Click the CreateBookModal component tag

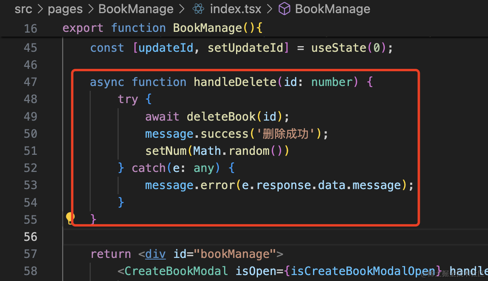[x=176, y=271]
